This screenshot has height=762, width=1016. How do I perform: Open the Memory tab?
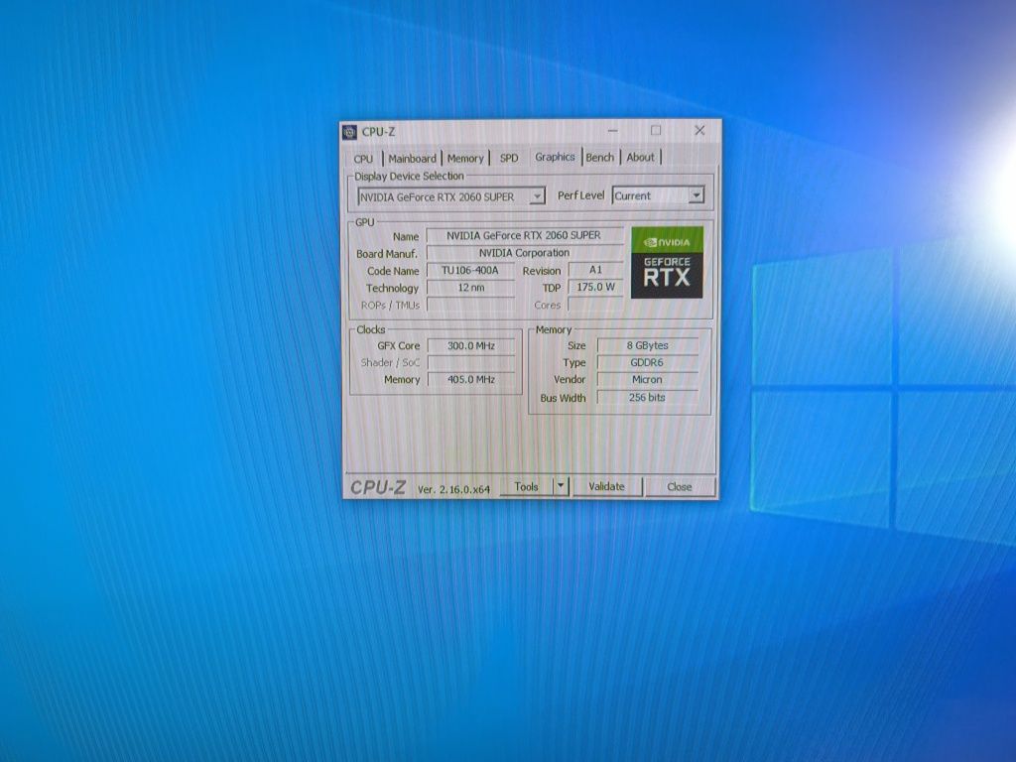(x=465, y=158)
